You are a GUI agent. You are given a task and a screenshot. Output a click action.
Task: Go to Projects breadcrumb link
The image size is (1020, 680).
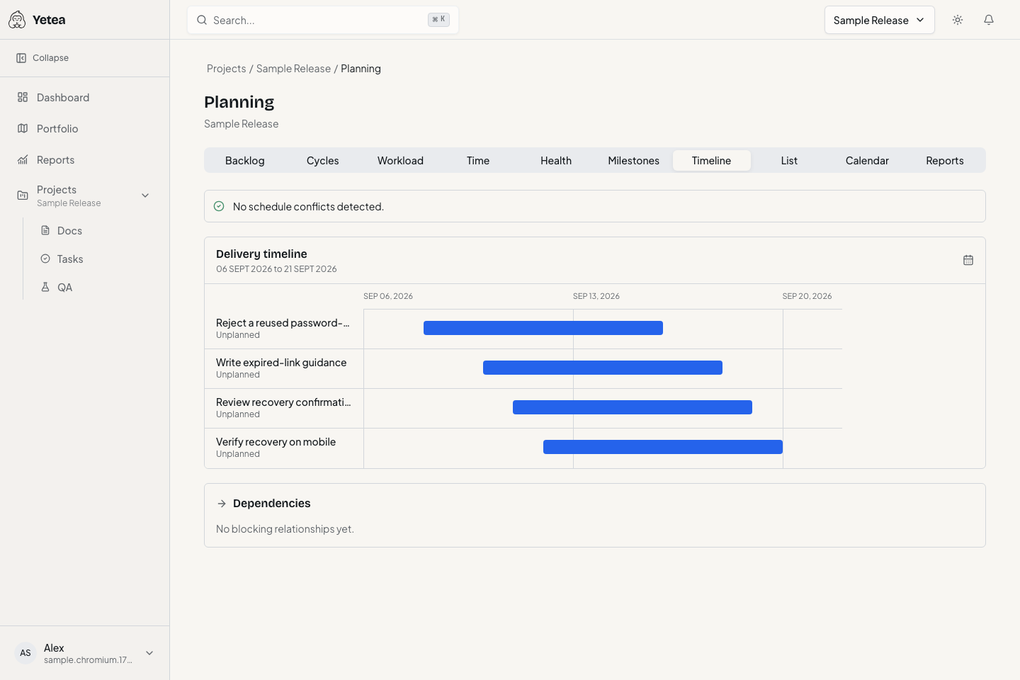point(227,69)
